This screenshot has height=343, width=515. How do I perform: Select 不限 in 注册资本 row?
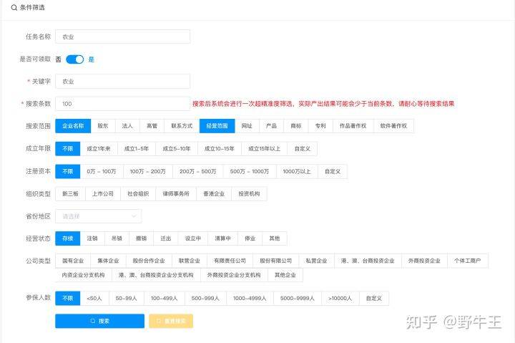pyautogui.click(x=68, y=171)
